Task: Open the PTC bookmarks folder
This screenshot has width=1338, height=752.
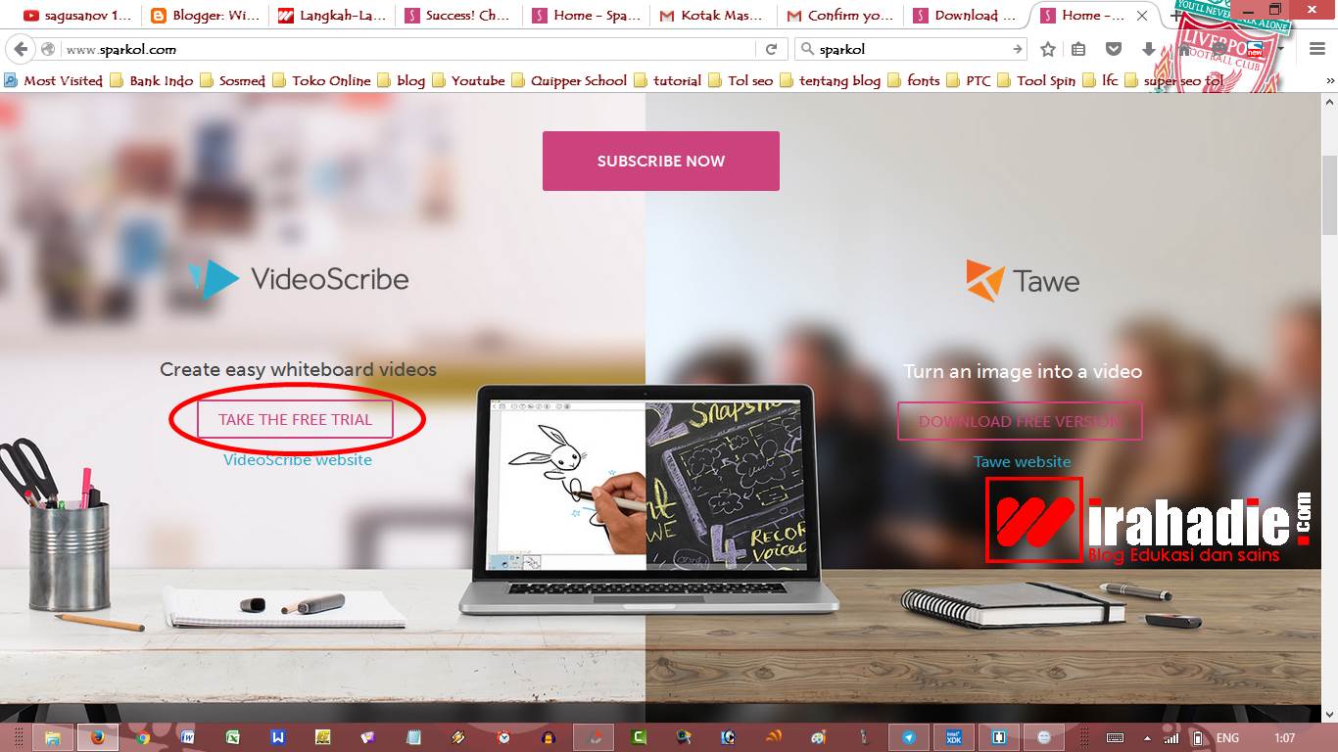Action: point(970,80)
